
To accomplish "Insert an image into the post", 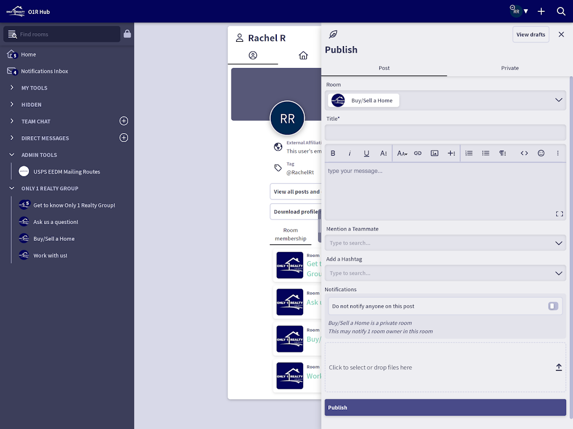I will (435, 153).
